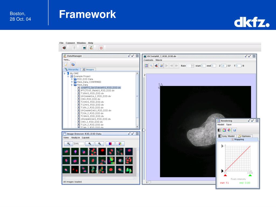Click the new project icon in DataManager
This screenshot has height=207, width=276.
(66, 64)
